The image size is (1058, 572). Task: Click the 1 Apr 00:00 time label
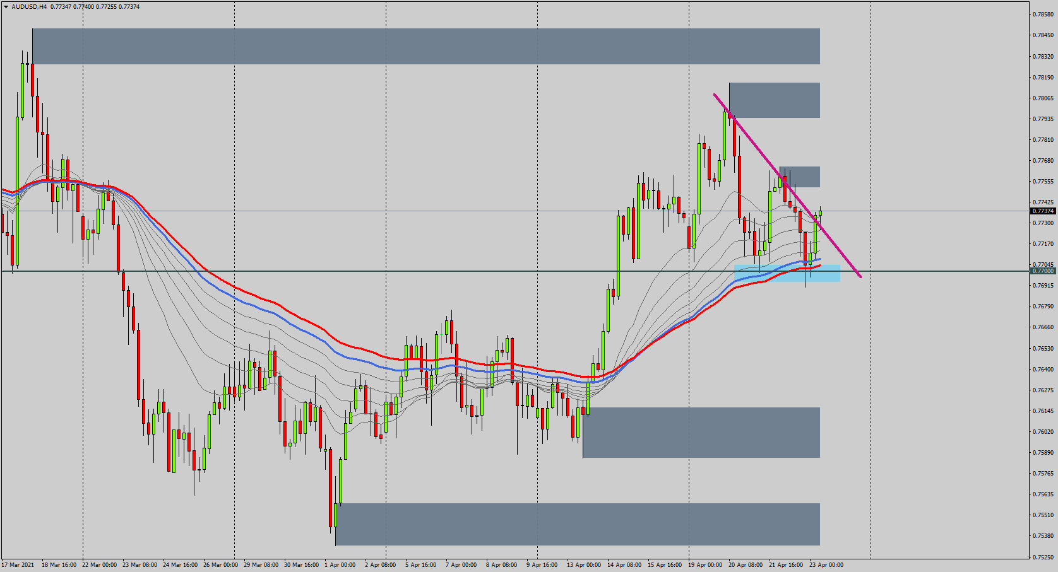coord(340,565)
